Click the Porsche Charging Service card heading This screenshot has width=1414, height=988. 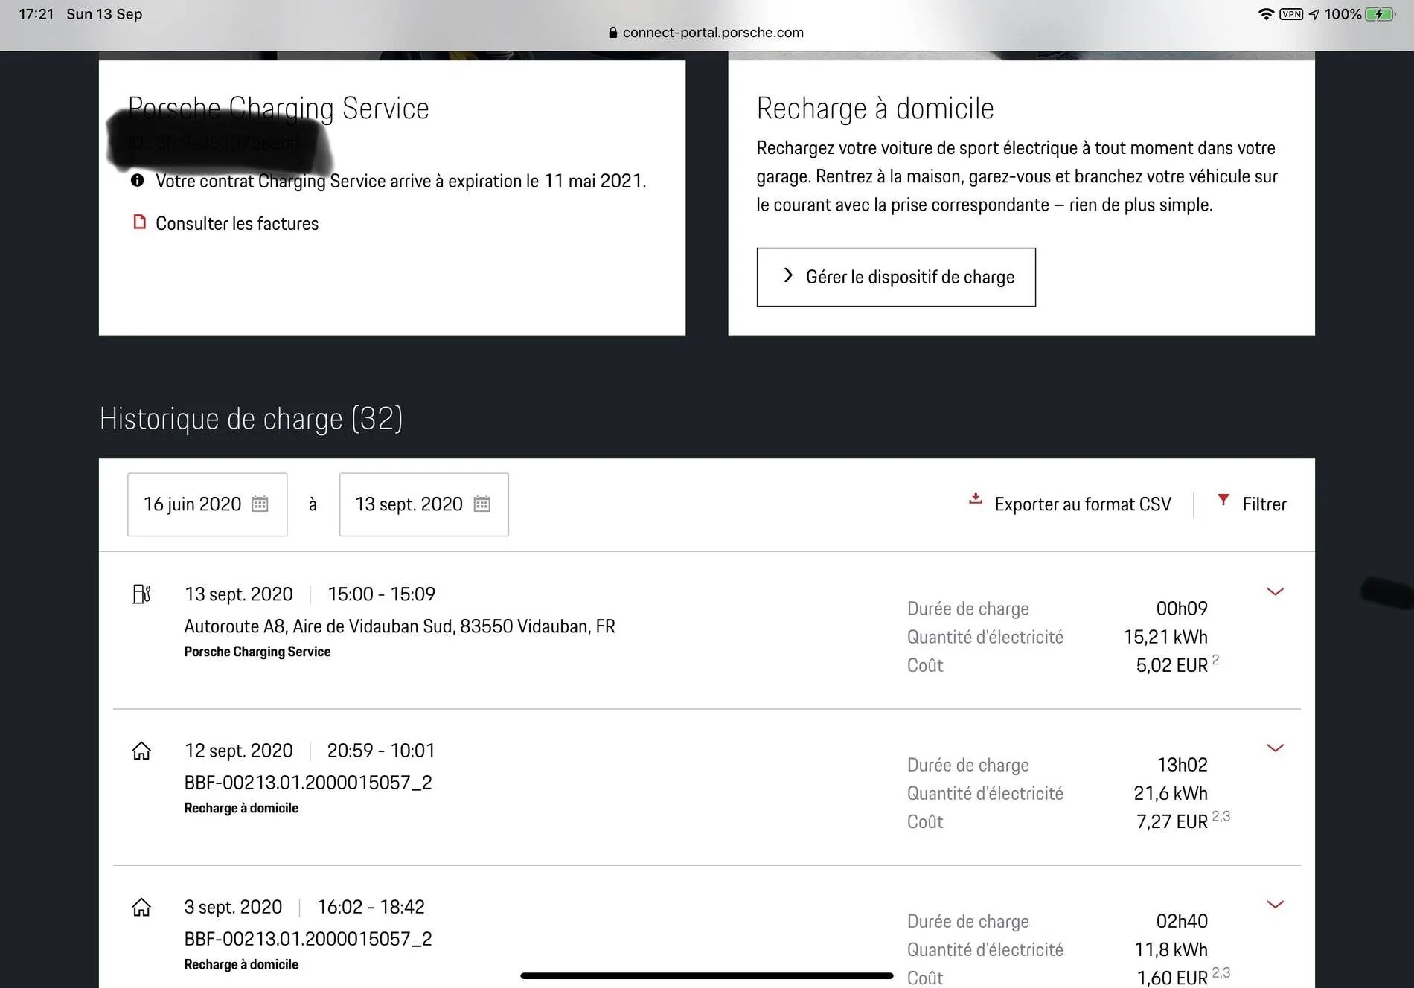[x=278, y=109]
